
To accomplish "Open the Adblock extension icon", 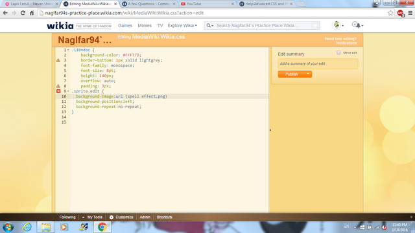I will point(401,13).
